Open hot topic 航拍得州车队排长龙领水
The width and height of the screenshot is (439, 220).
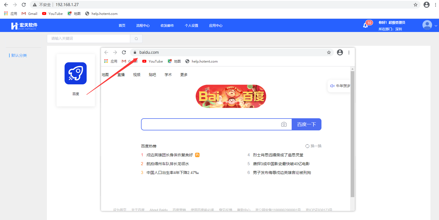[x=168, y=164]
